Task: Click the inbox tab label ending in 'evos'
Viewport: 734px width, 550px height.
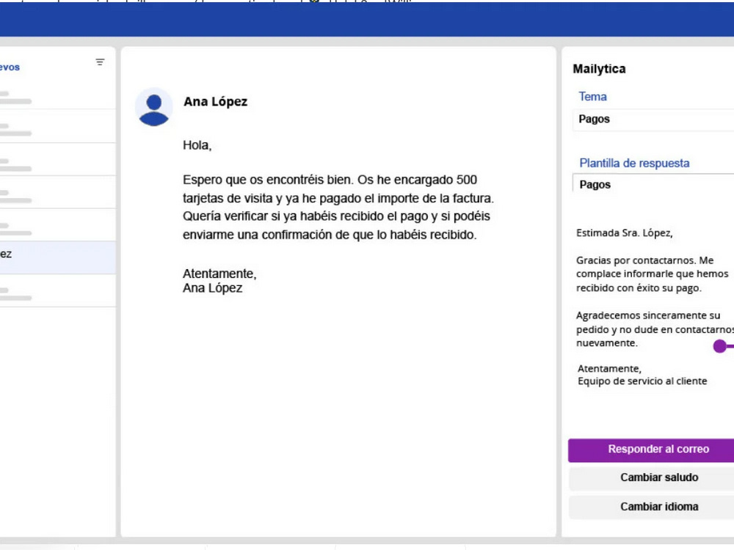Action: 10,67
